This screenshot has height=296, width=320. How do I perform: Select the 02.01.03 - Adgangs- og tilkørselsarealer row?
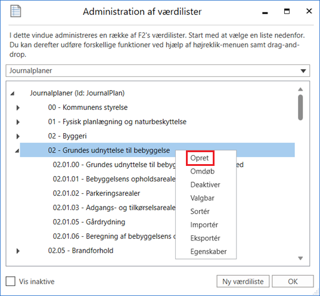pos(114,208)
